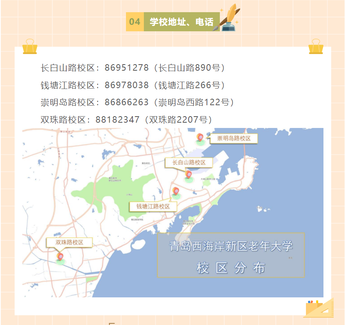Click address 长白山路890号
This screenshot has height=325, width=345.
tap(189, 68)
